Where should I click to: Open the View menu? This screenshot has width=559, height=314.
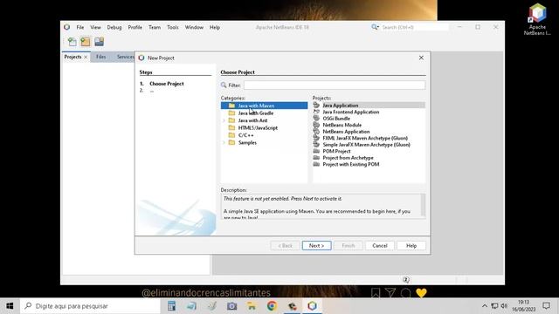[95, 27]
